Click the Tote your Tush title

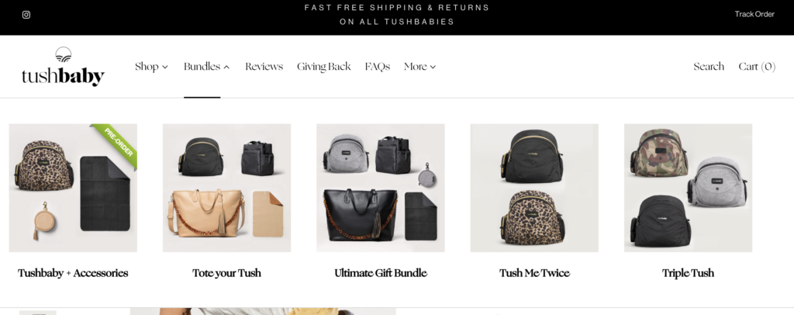tap(227, 273)
